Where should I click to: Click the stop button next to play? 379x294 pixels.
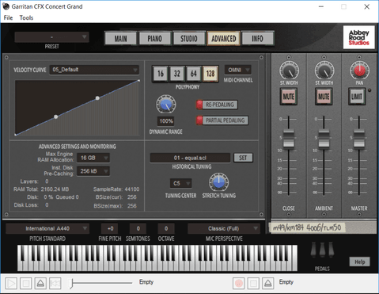pyautogui.click(x=26, y=284)
